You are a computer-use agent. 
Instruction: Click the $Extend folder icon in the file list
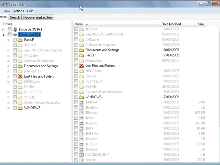coord(81,29)
